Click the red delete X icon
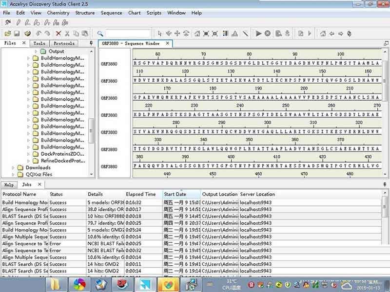 58,33
